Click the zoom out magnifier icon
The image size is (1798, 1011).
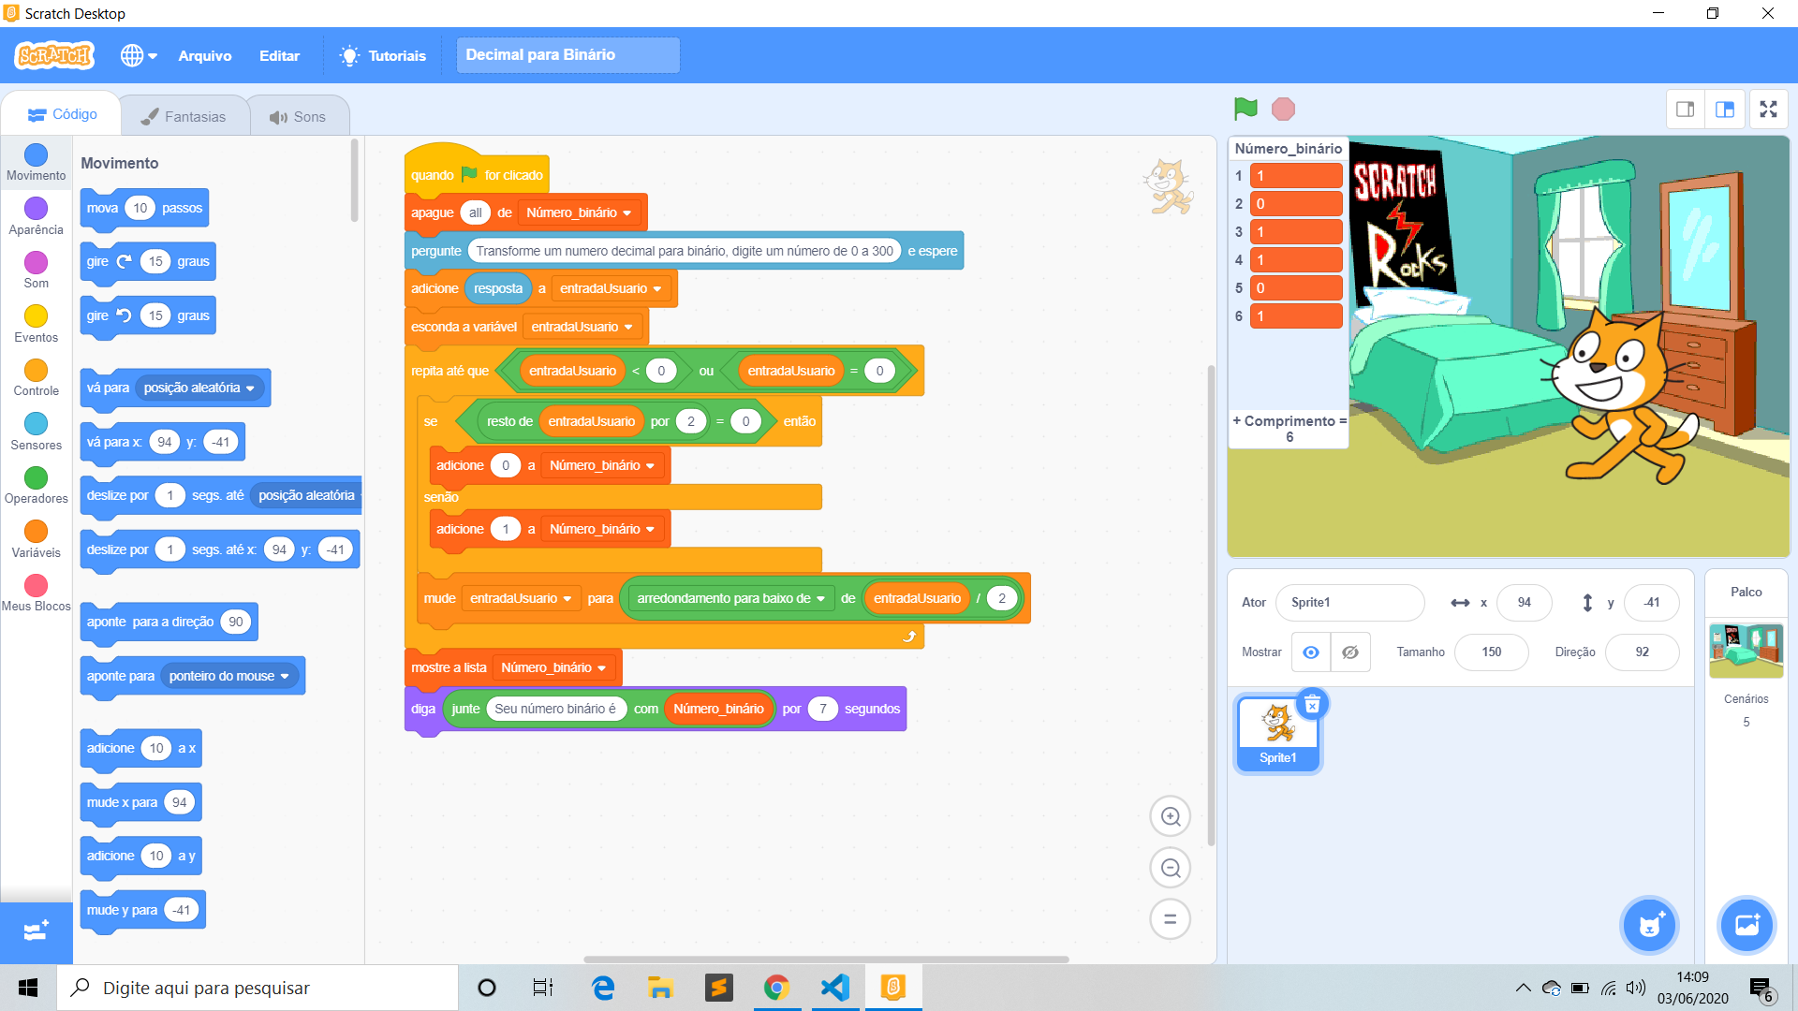(1170, 868)
